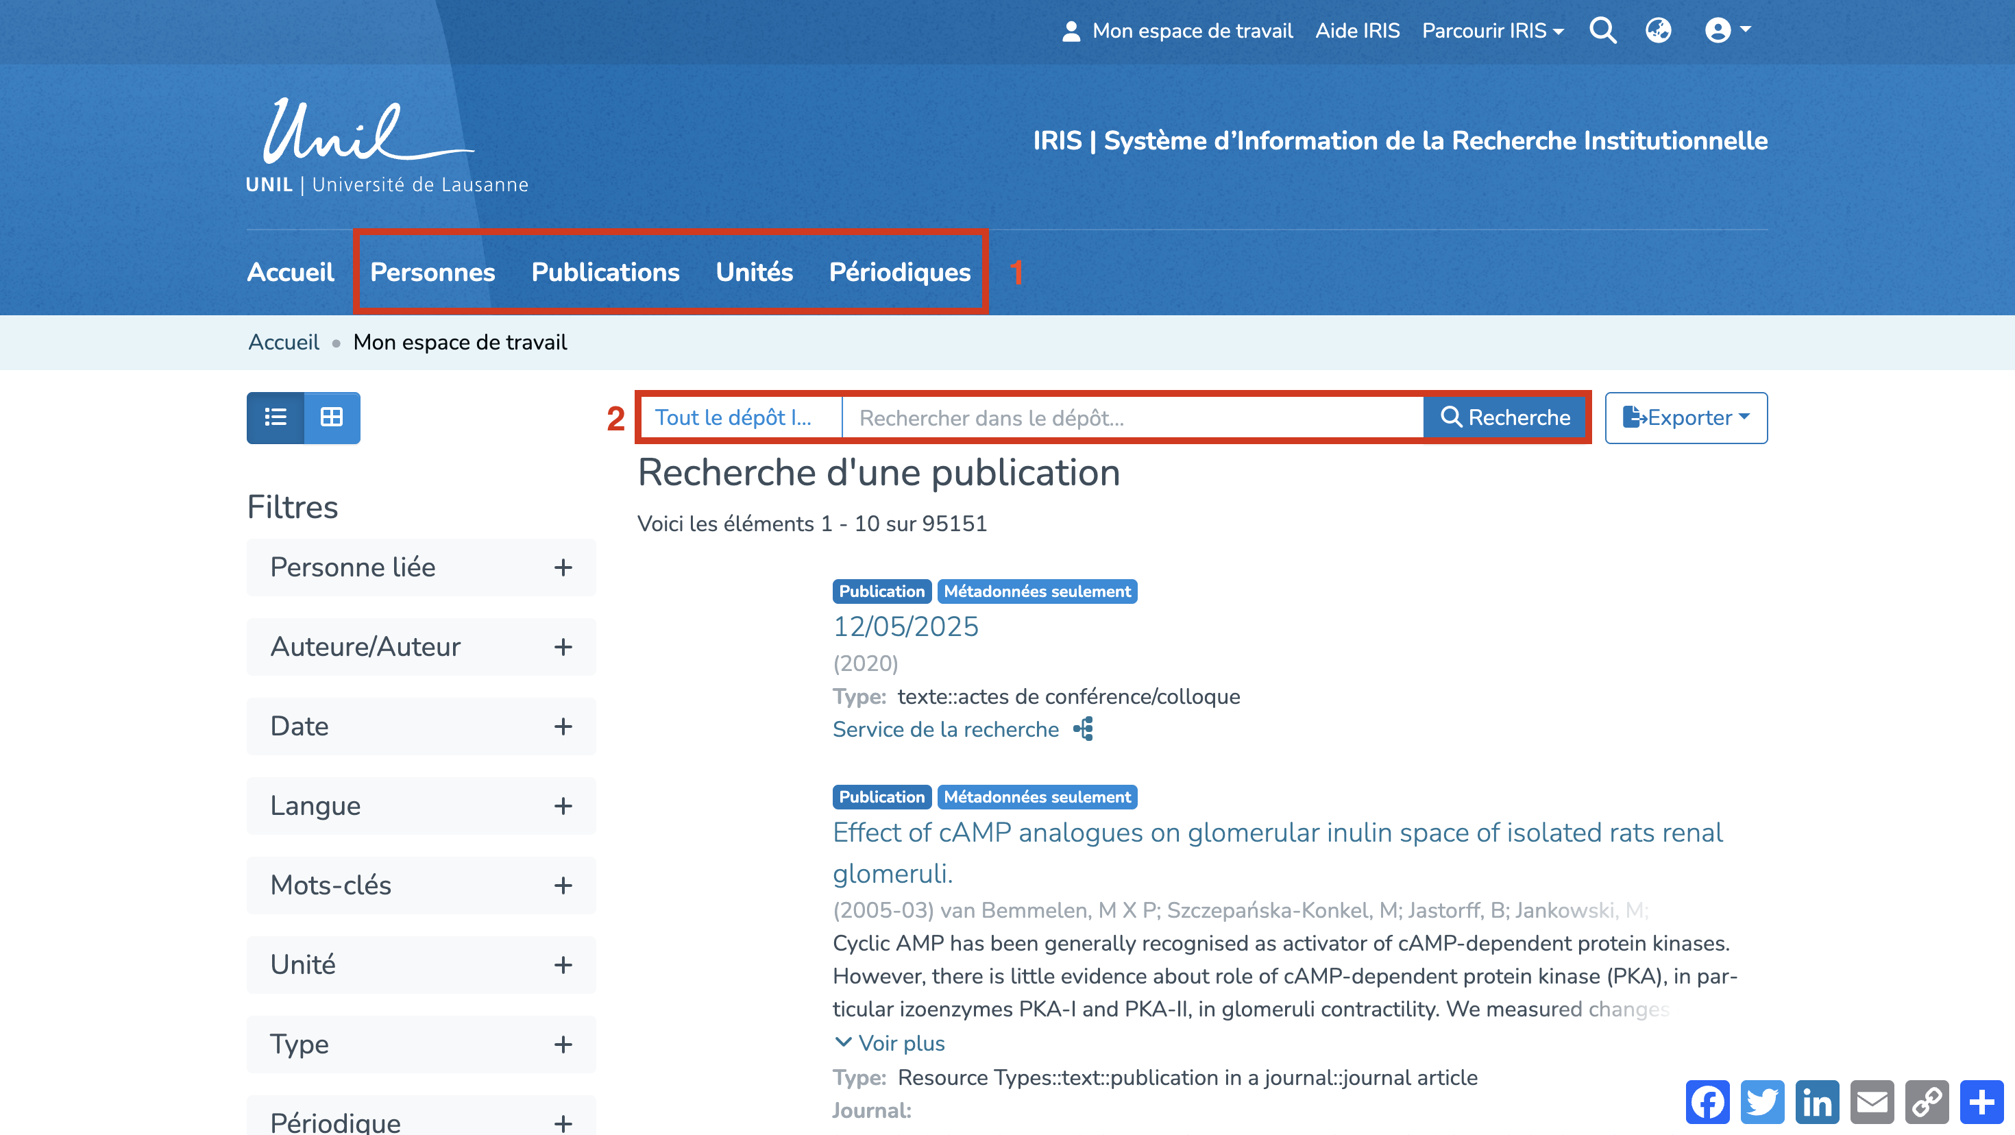Share page via Twitter icon
Image resolution: width=2015 pixels, height=1135 pixels.
[1761, 1102]
